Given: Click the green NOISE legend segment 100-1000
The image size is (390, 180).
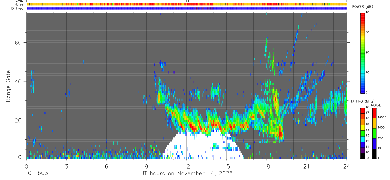Looking at the screenshot, I should click(374, 133).
